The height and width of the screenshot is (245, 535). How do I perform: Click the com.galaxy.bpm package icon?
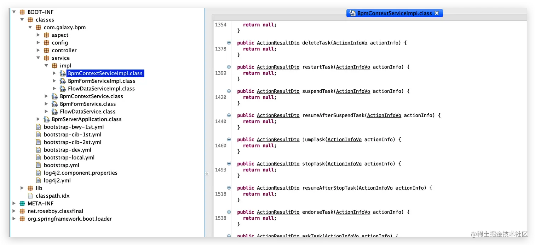tap(39, 28)
